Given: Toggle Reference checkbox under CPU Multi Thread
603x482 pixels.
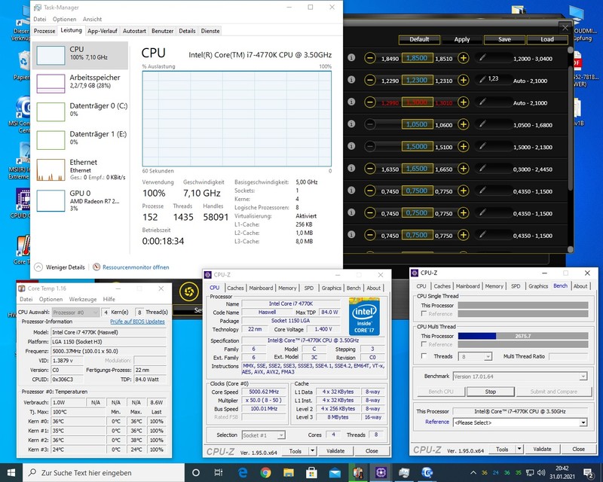Looking at the screenshot, I should click(424, 344).
